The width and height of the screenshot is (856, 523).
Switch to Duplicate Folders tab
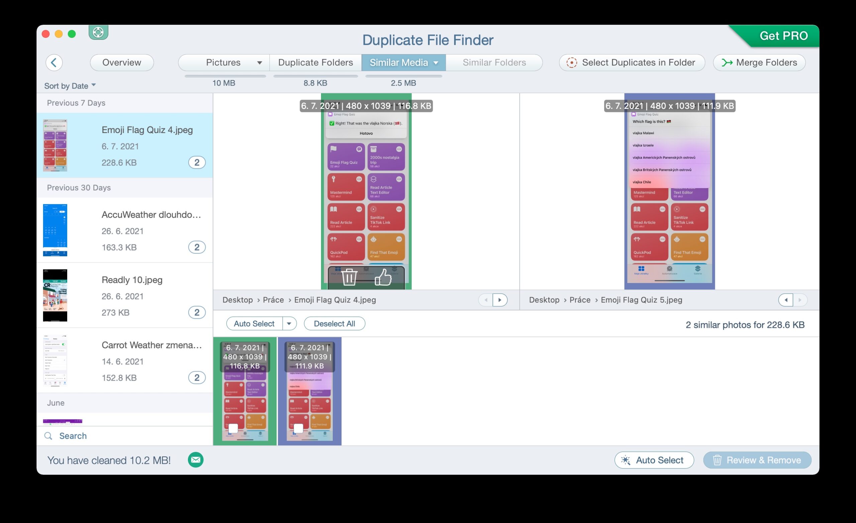(x=315, y=62)
